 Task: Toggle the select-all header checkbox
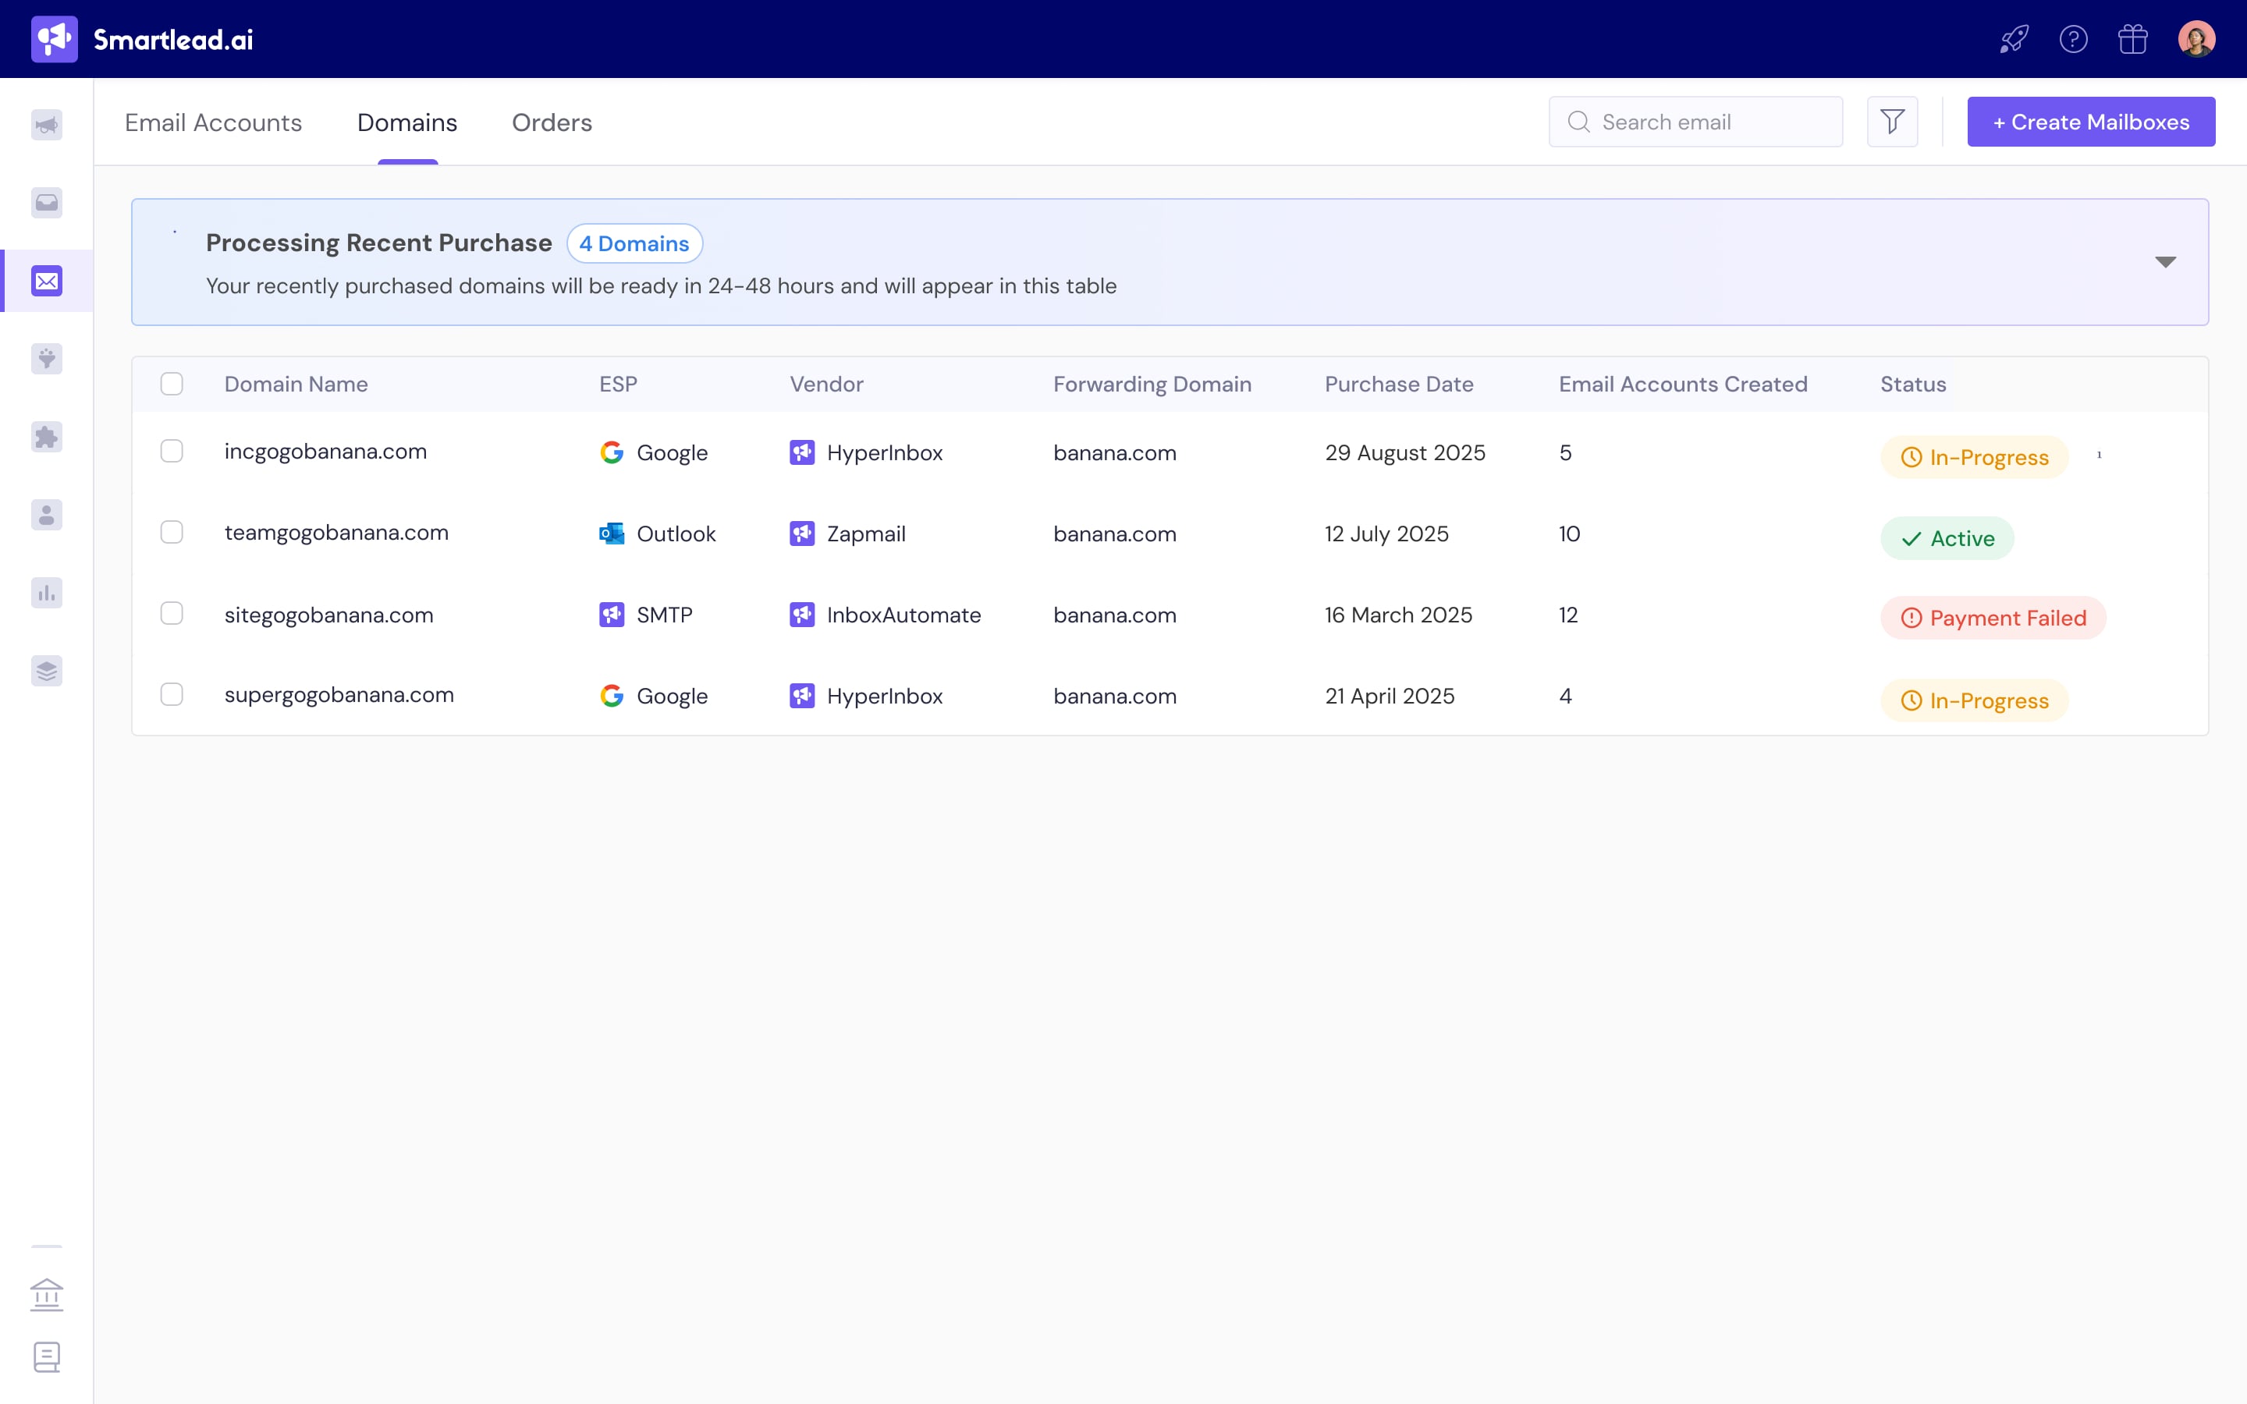click(172, 384)
